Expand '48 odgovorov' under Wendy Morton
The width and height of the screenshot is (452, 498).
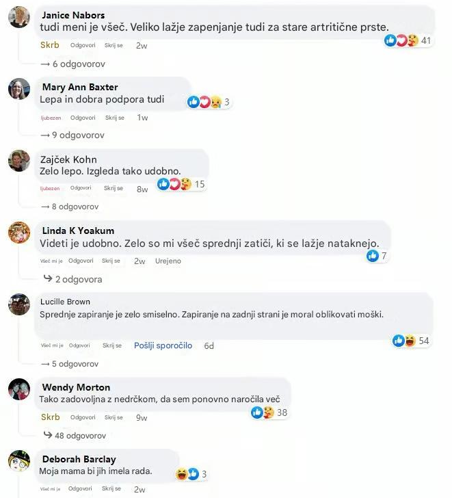[75, 435]
